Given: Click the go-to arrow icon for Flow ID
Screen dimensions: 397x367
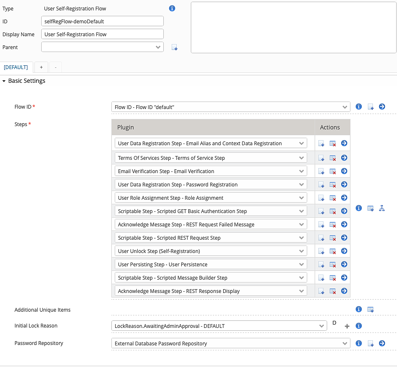Looking at the screenshot, I should point(382,107).
